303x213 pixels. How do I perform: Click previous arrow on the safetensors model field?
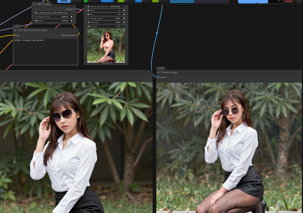pos(36,13)
